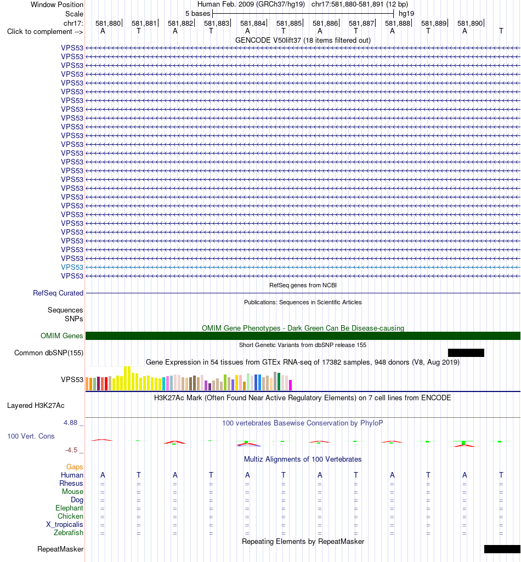
Task: Select the Zebrafish species row label
Action: coord(69,532)
